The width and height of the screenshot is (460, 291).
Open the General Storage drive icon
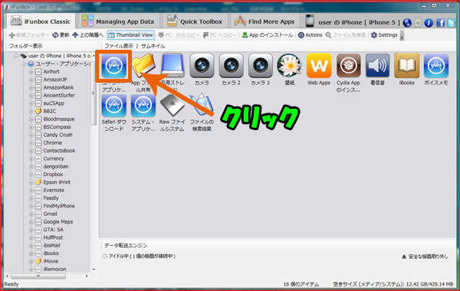172,66
